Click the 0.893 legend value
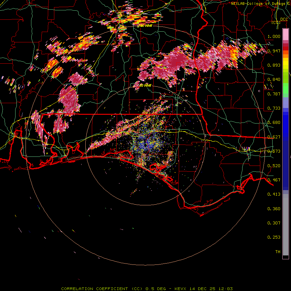 [x=274, y=65]
